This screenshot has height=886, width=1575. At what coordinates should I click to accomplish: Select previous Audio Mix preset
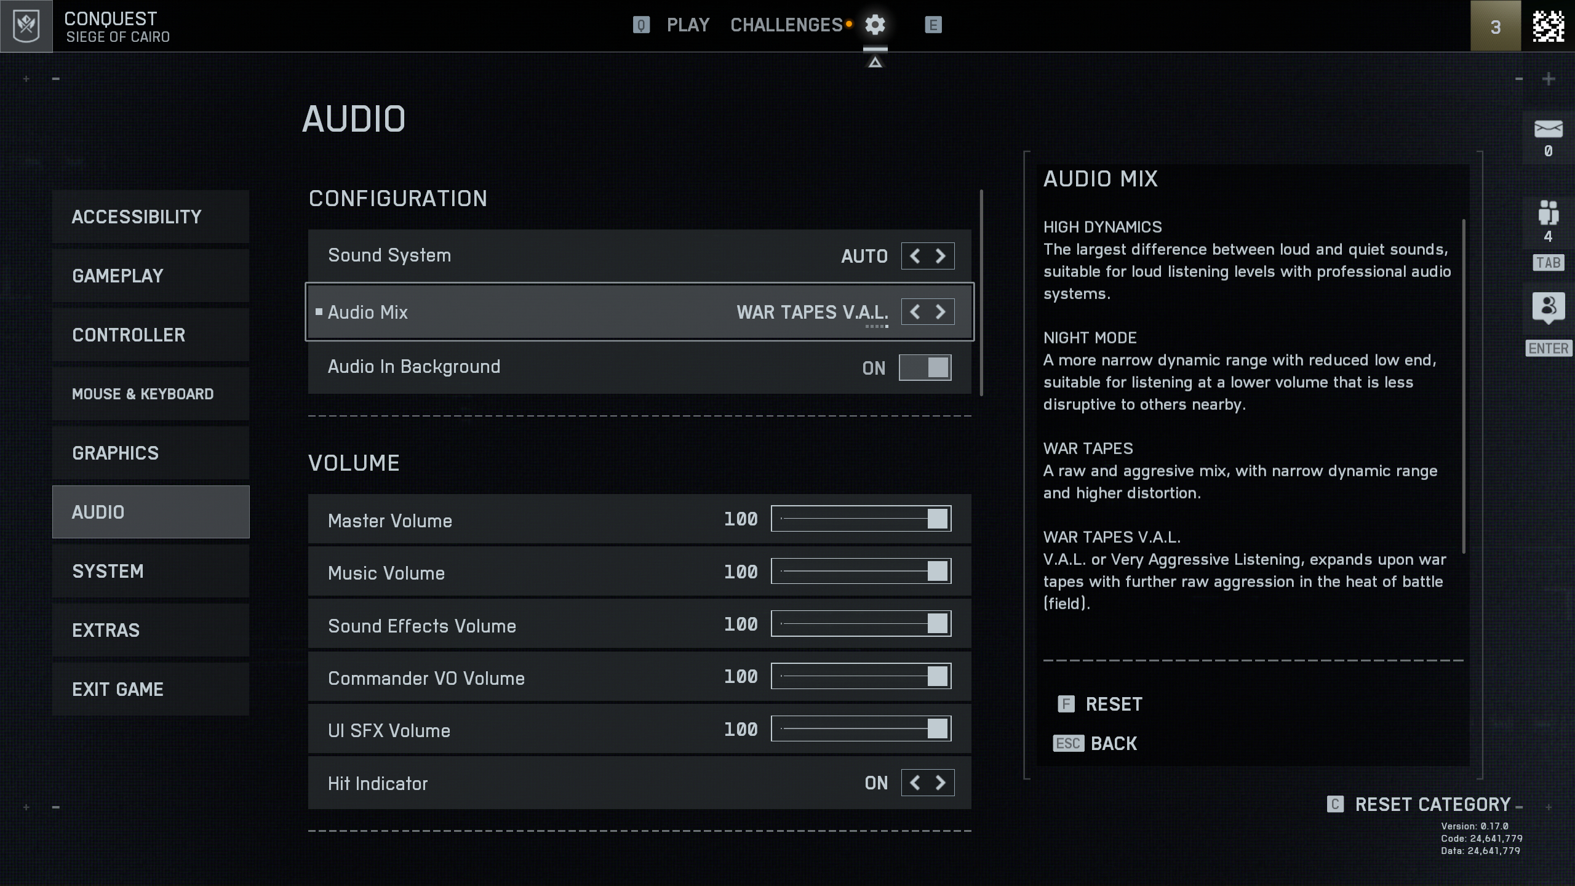pos(915,312)
